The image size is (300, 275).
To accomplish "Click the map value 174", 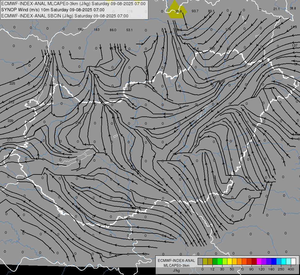I will click(x=228, y=29).
